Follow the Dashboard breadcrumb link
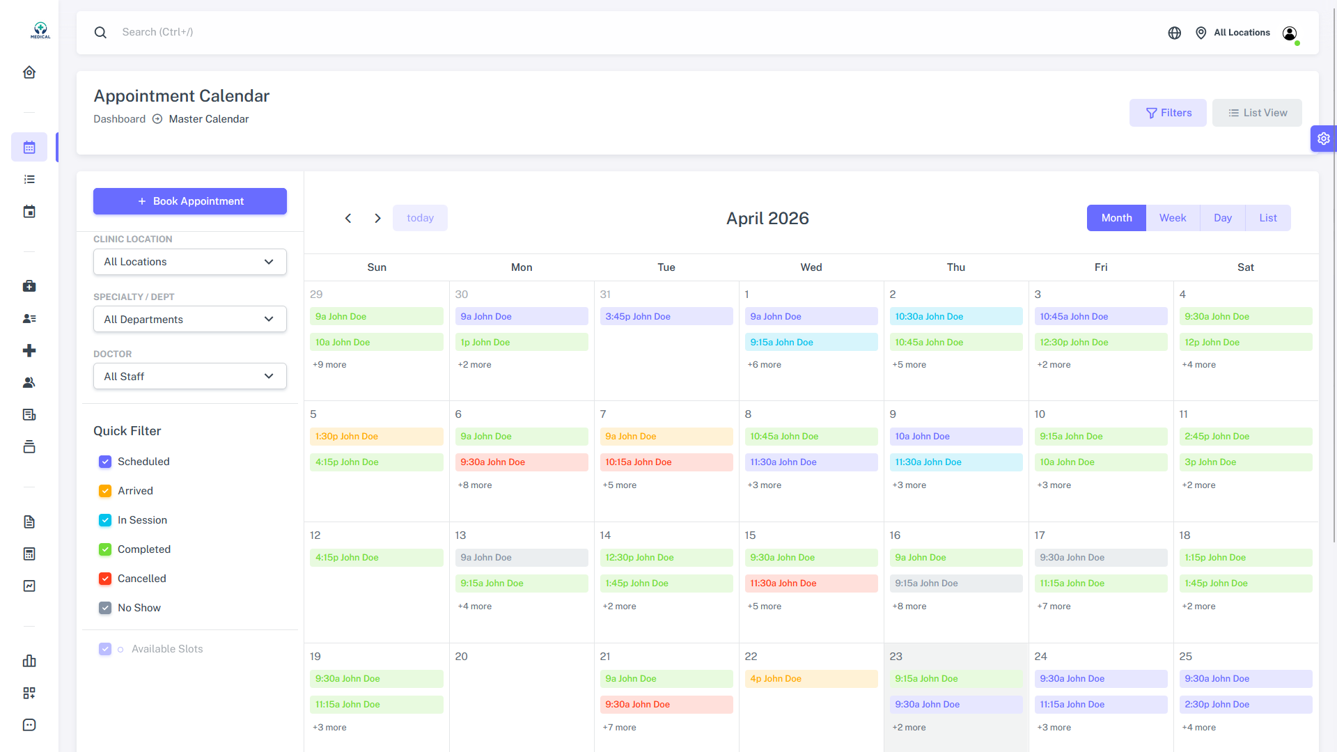1337x752 pixels. tap(120, 119)
